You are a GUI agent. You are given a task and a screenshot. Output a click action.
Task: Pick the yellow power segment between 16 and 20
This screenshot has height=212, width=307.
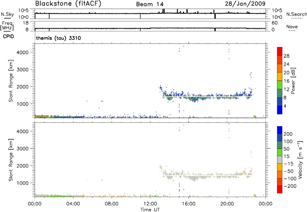tap(280, 77)
